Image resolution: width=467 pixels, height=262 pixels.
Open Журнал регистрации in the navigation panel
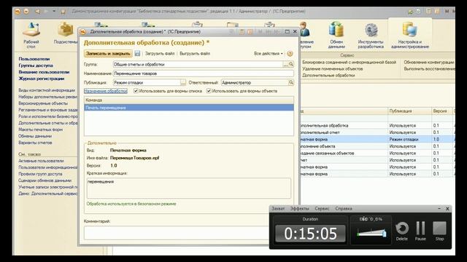42,79
